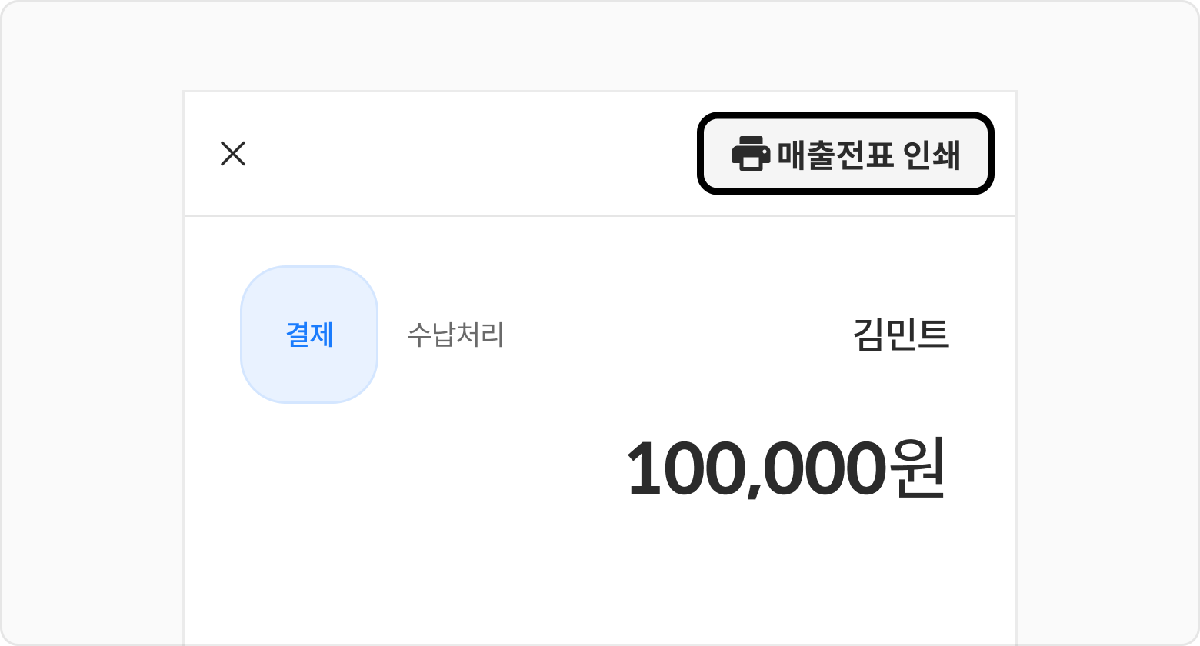Click the printer icon
The width and height of the screenshot is (1200, 646).
750,154
